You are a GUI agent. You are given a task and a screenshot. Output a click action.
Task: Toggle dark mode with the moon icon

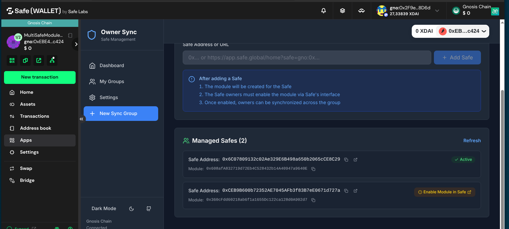131,209
